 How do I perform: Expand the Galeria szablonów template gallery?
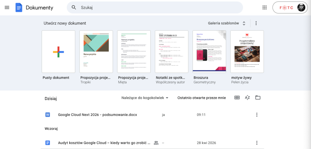[227, 23]
